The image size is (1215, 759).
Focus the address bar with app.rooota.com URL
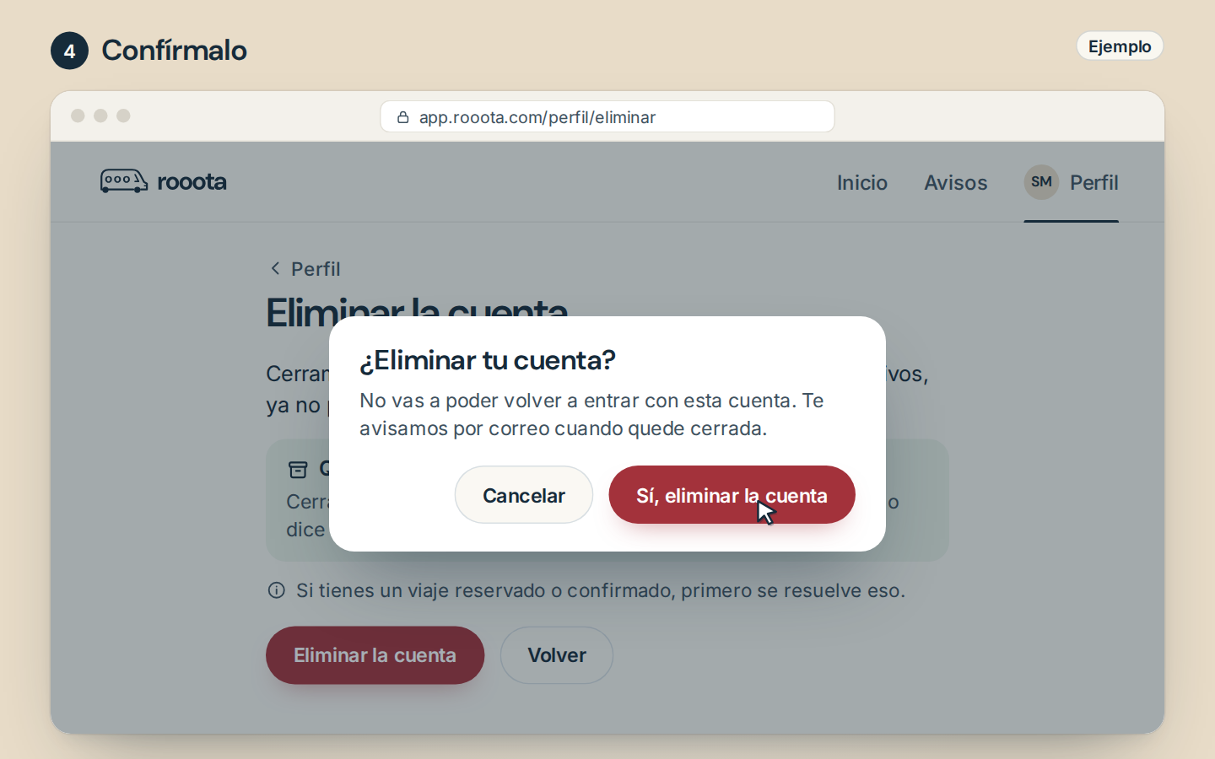click(x=607, y=116)
